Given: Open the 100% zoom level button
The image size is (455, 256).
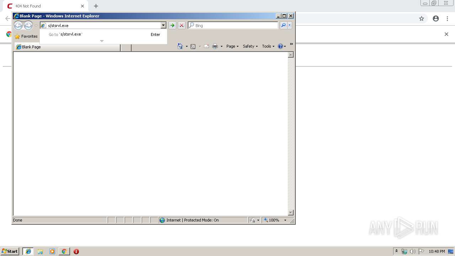Looking at the screenshot, I should 272,220.
